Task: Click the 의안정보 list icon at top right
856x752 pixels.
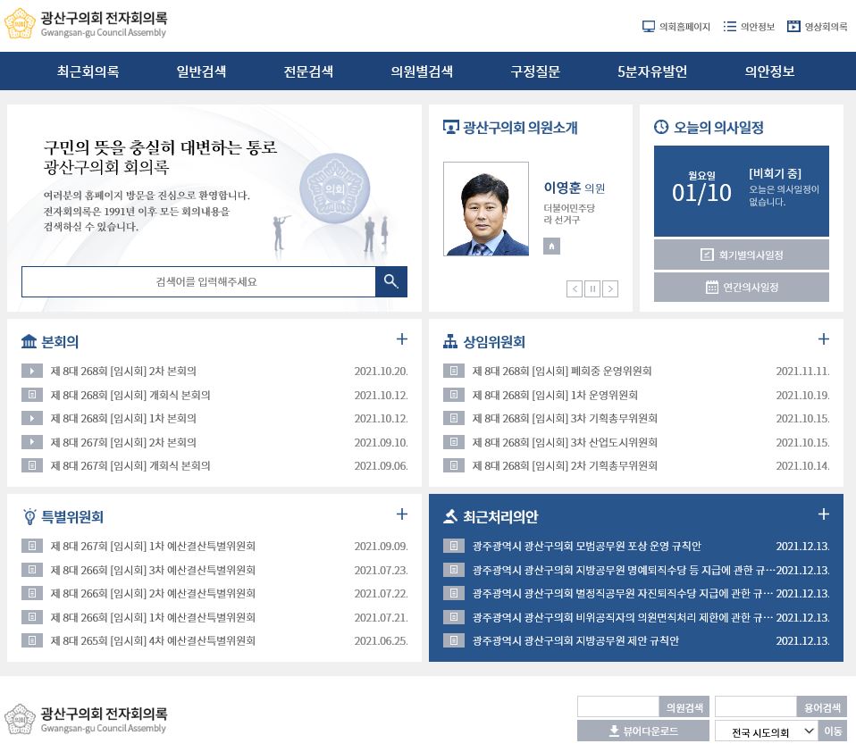Action: pyautogui.click(x=728, y=27)
